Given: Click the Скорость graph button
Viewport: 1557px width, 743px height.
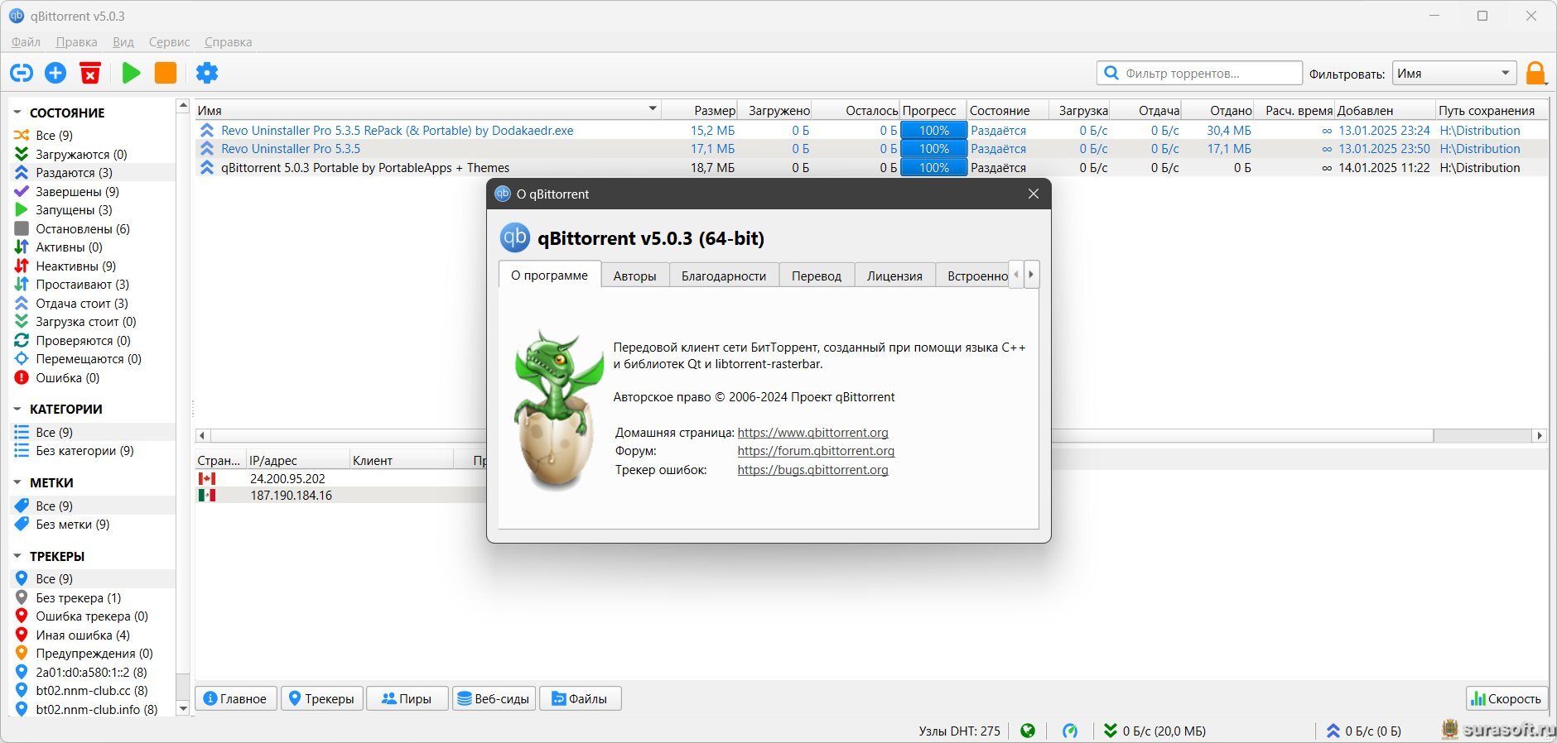Looking at the screenshot, I should click(x=1506, y=698).
